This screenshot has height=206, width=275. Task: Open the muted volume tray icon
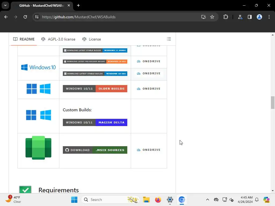point(231,200)
